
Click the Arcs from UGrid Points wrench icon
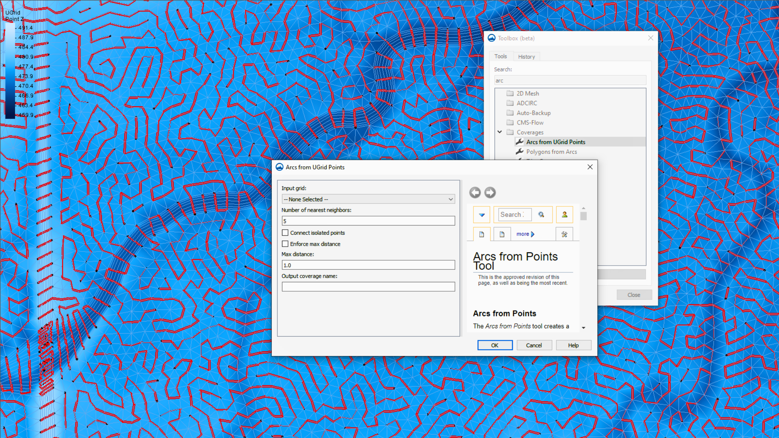click(519, 142)
